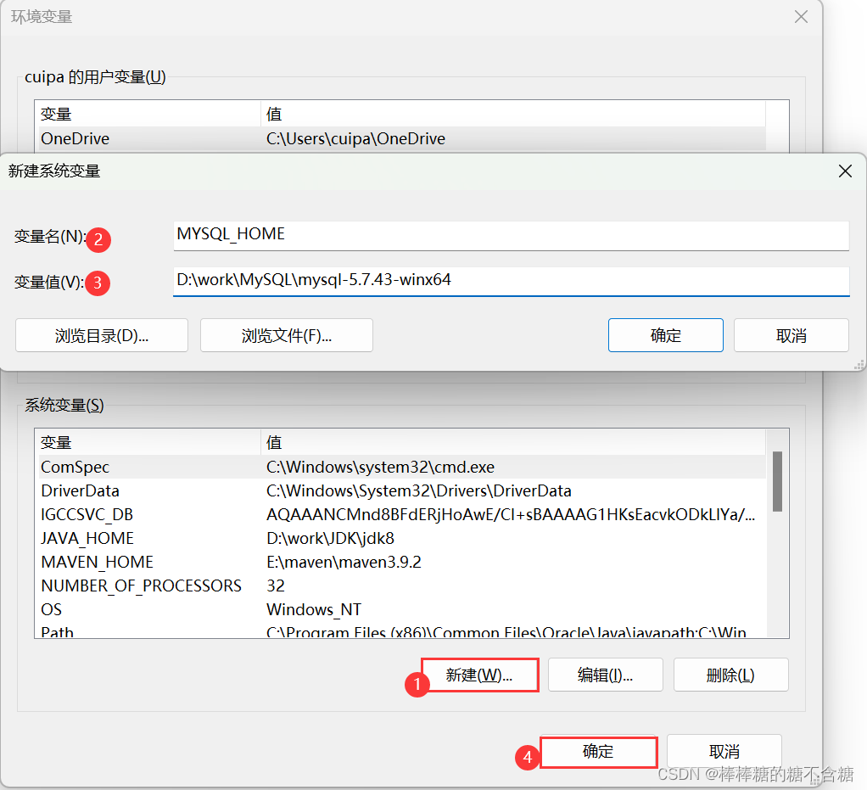Close the 新建系统变量 dialog
Image resolution: width=867 pixels, height=790 pixels.
(845, 171)
